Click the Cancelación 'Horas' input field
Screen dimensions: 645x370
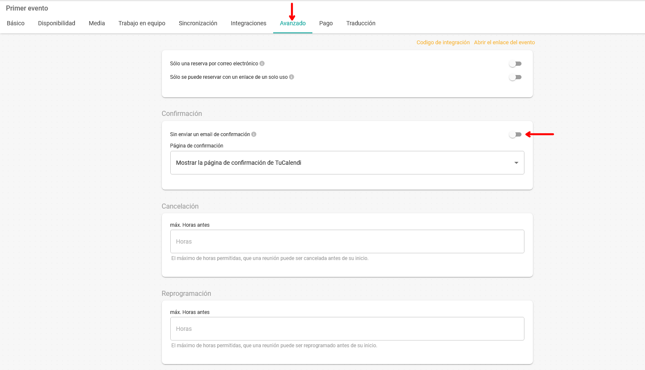[x=347, y=241]
